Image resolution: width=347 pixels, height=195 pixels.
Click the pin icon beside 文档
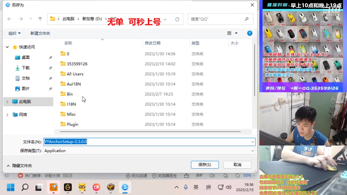tap(50, 78)
